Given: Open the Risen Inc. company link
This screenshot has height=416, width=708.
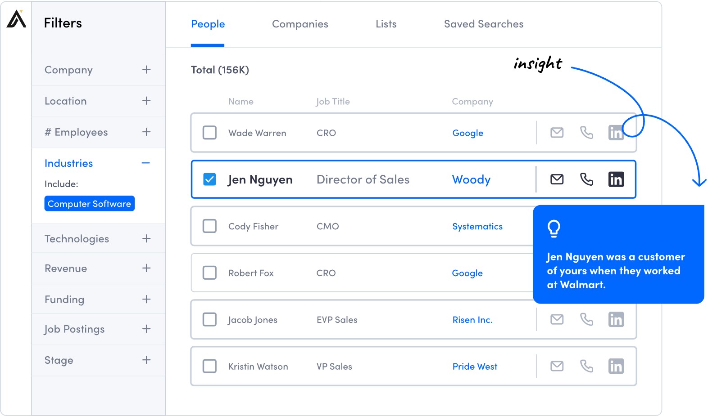Looking at the screenshot, I should pyautogui.click(x=472, y=320).
